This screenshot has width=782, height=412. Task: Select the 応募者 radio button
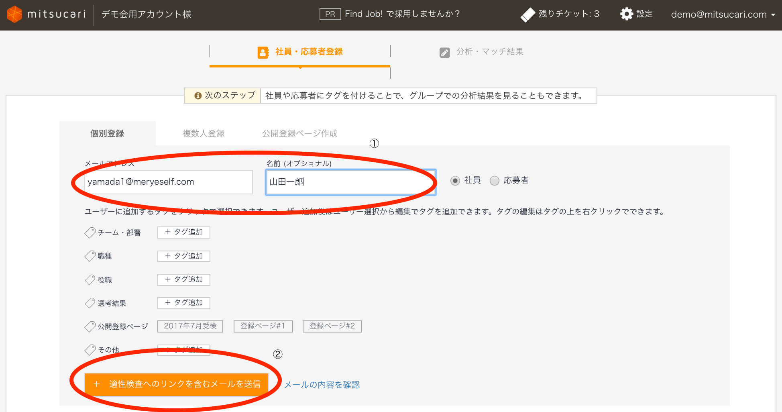pos(494,181)
